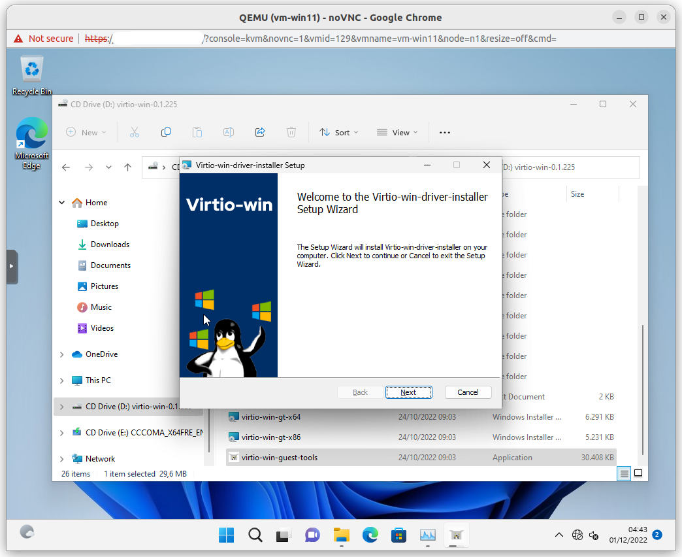Open Videos in the navigation pane

[x=102, y=328]
